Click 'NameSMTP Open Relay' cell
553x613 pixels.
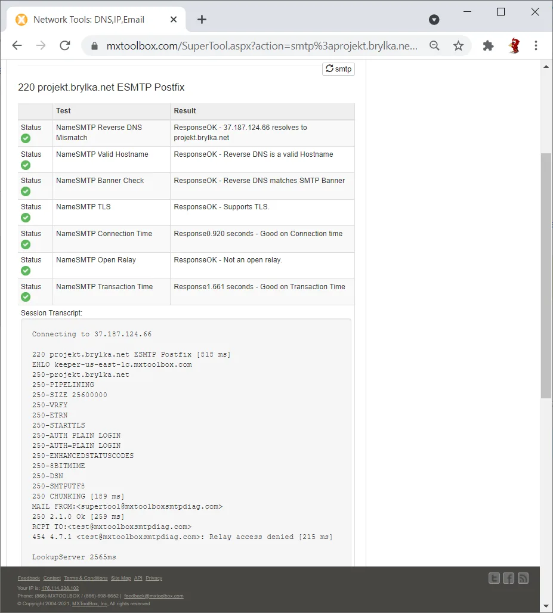112,266
